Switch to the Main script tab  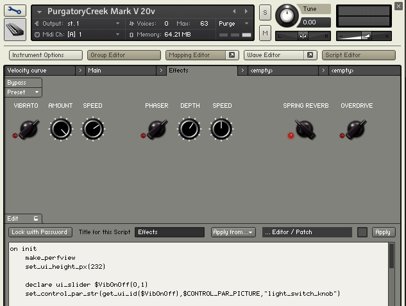[x=122, y=71]
